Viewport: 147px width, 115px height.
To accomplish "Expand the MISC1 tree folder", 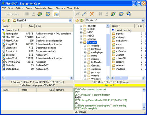I will (x=81, y=36).
